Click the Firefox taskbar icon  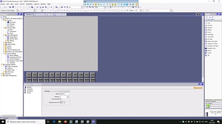(65, 122)
